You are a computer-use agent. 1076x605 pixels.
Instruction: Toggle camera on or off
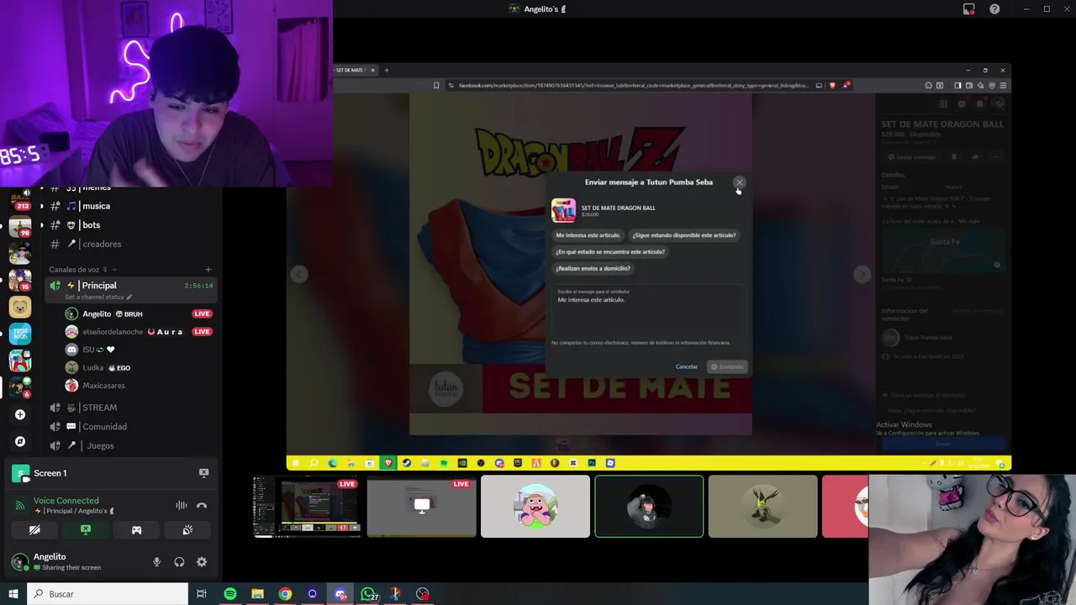pos(34,530)
